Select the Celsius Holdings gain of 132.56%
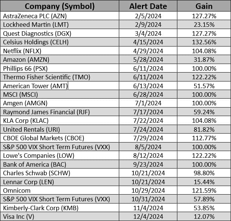Viewport: 231px width, 221px height. tap(204, 42)
